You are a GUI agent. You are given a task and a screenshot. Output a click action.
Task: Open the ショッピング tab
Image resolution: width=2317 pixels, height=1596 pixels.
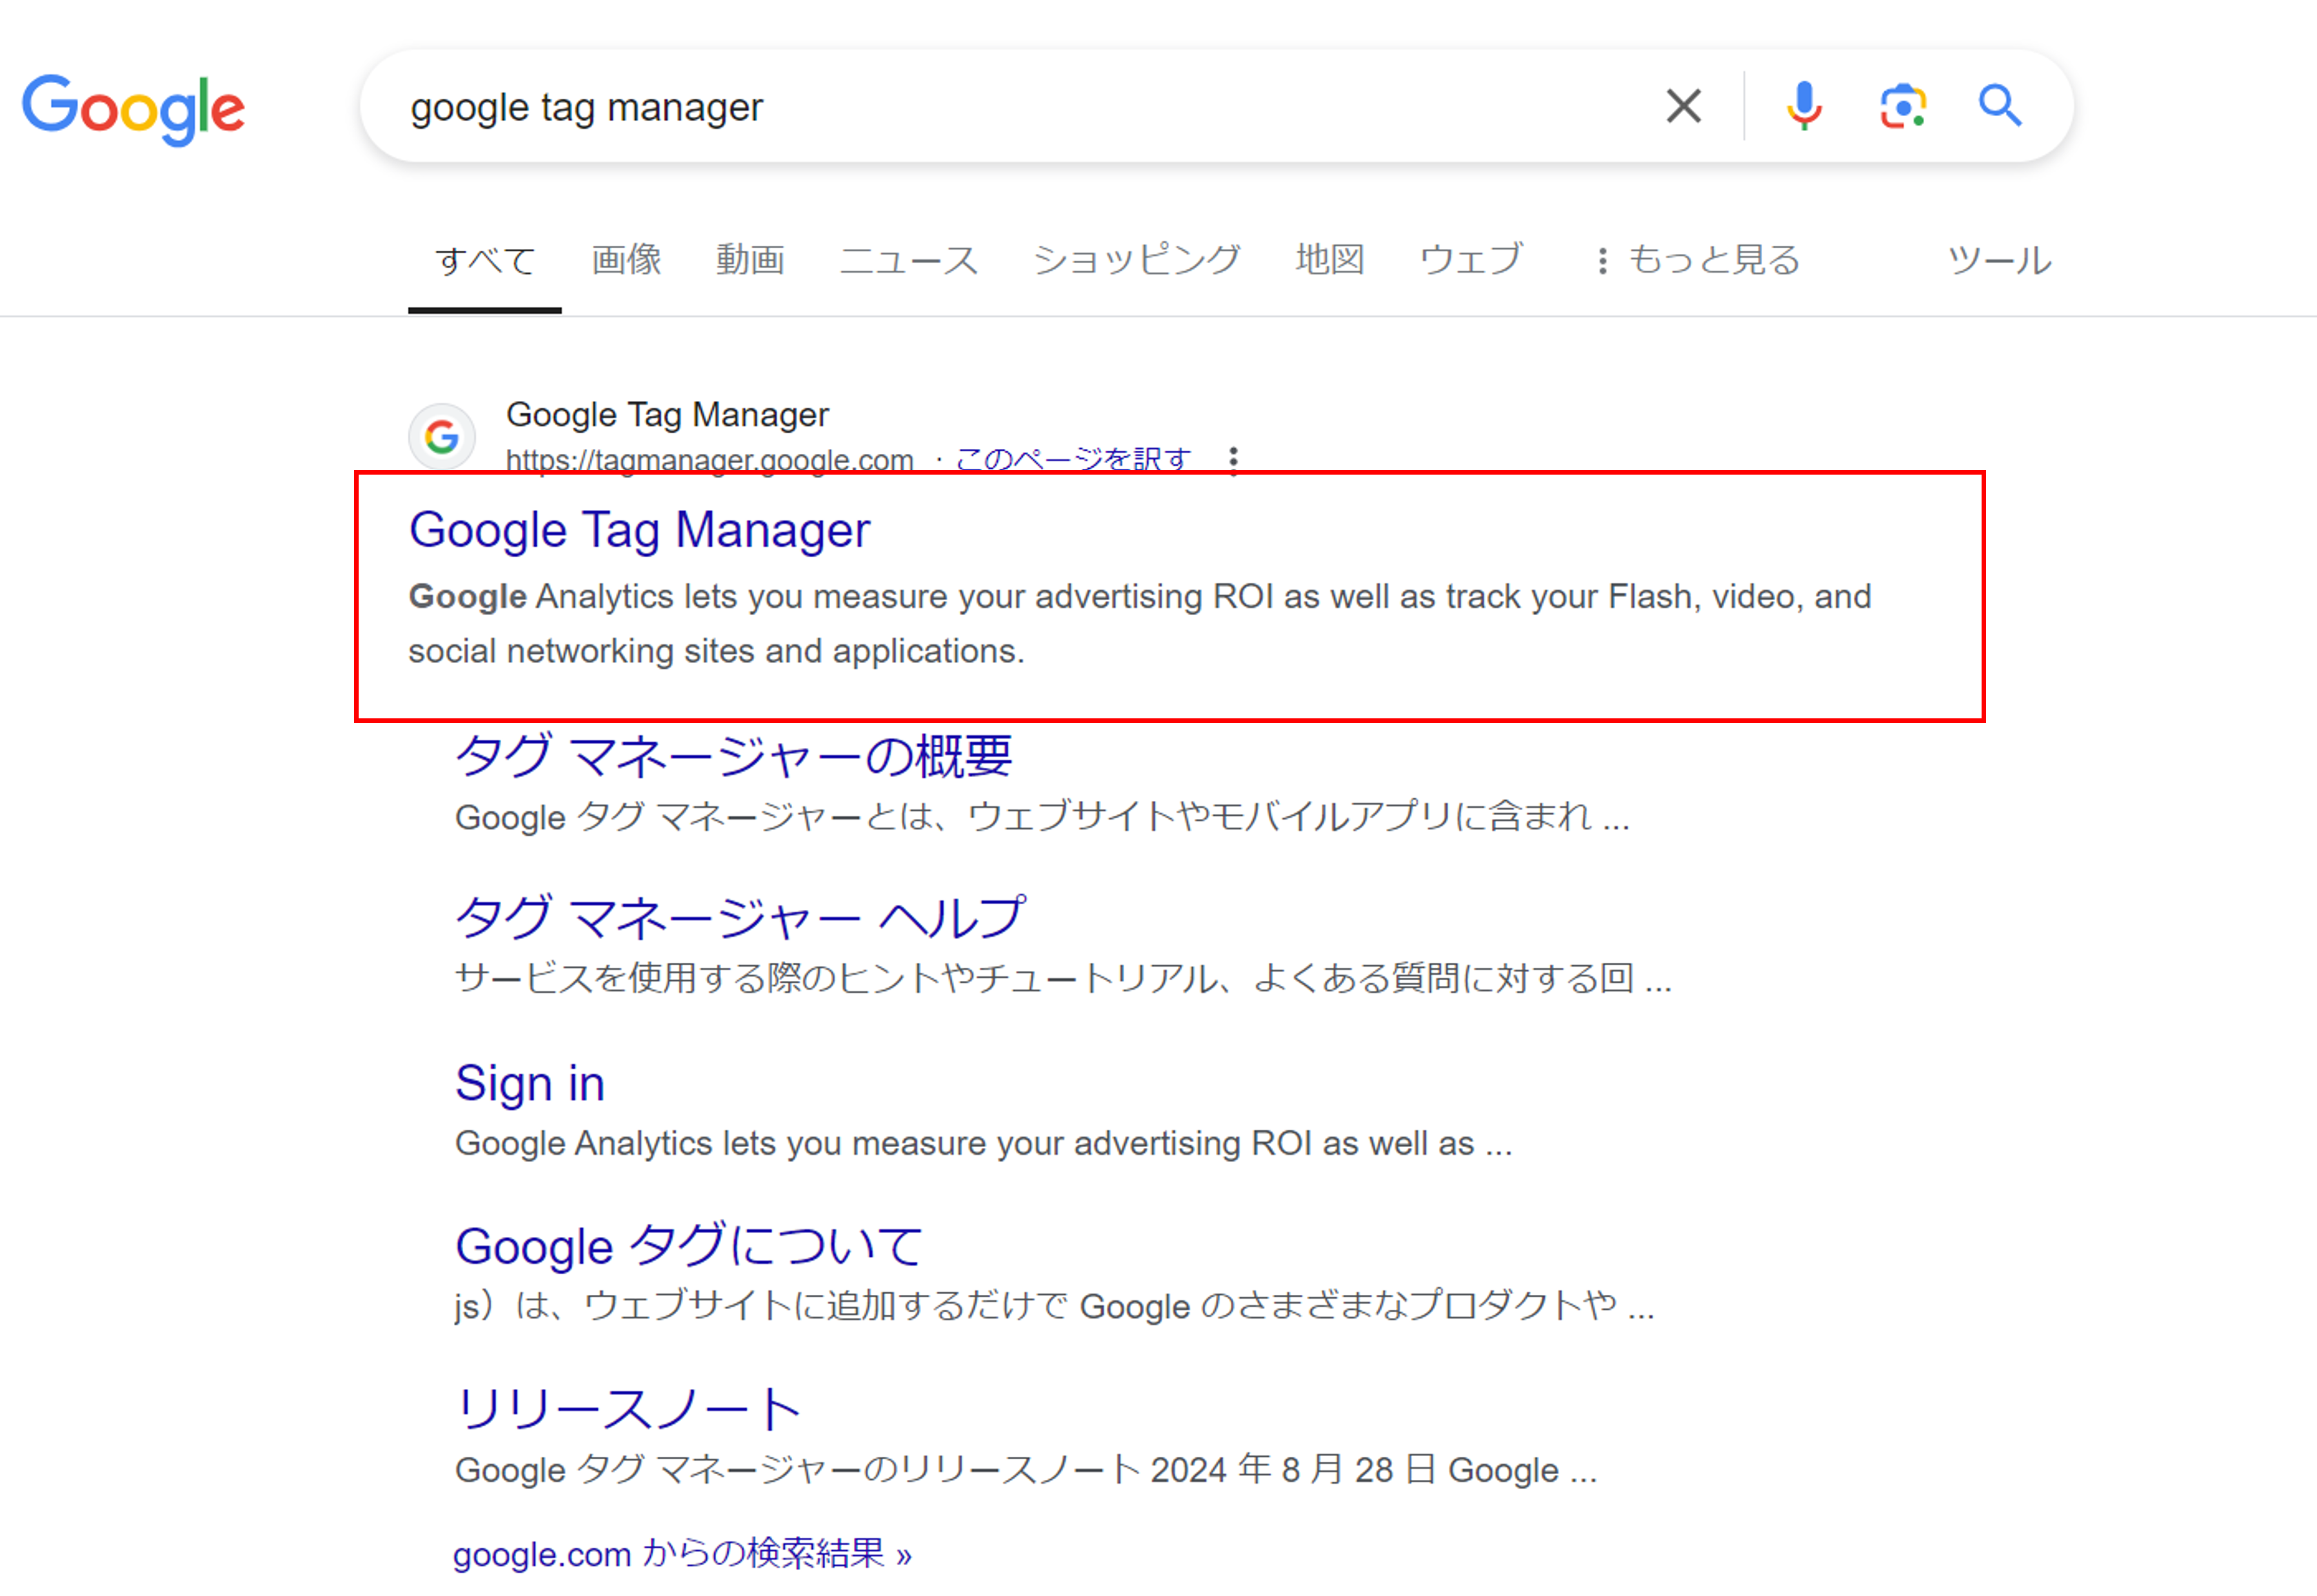tap(1136, 260)
